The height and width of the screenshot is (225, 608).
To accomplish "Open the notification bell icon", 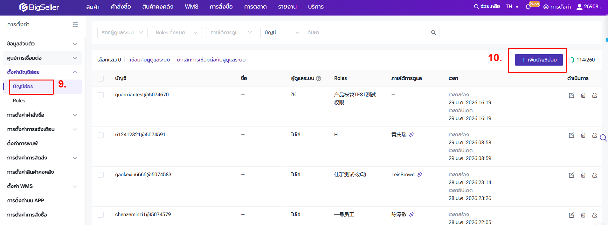I will (528, 7).
